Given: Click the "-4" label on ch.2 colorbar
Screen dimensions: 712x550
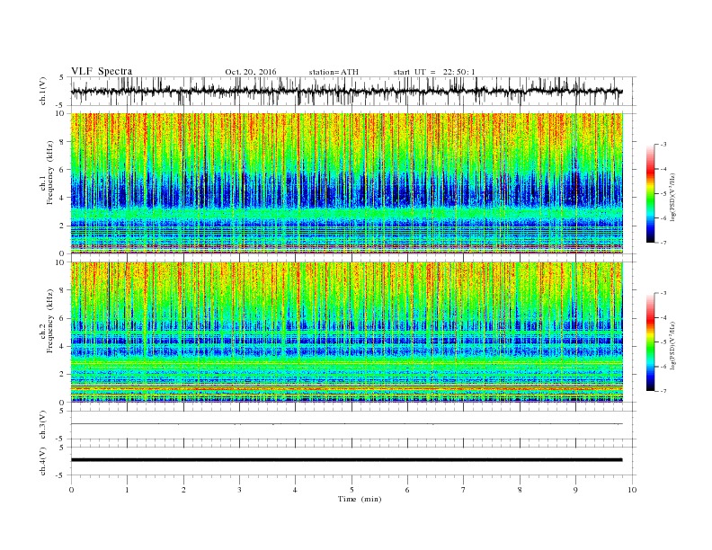Looking at the screenshot, I should (x=663, y=317).
